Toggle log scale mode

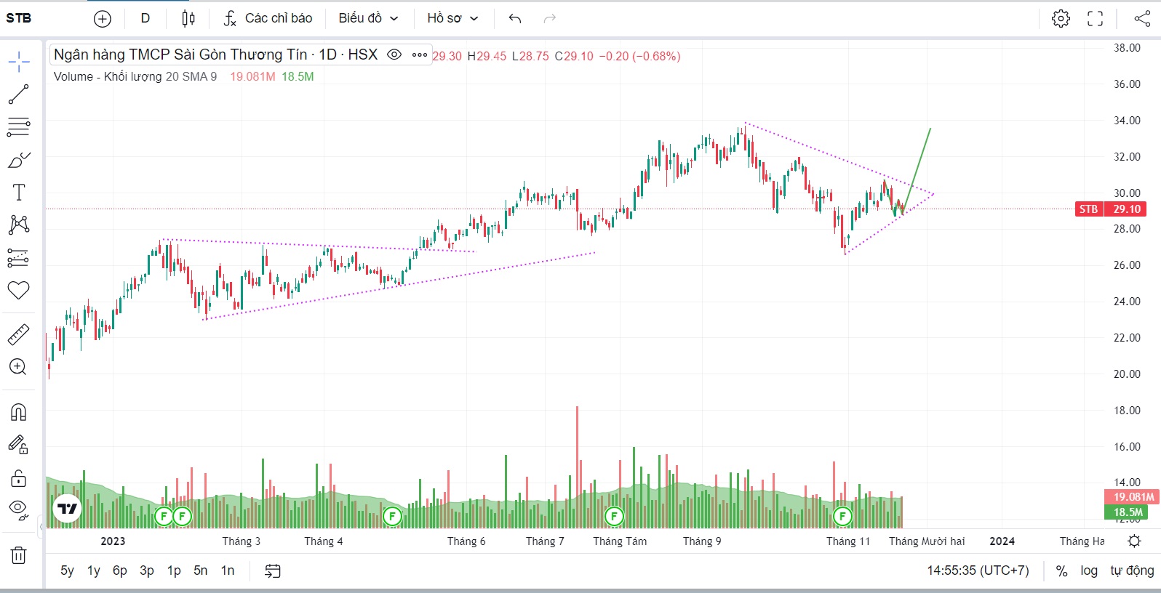click(x=1089, y=570)
